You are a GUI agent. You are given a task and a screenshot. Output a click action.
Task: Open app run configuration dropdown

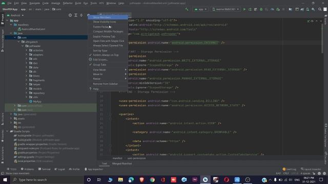(x=200, y=9)
